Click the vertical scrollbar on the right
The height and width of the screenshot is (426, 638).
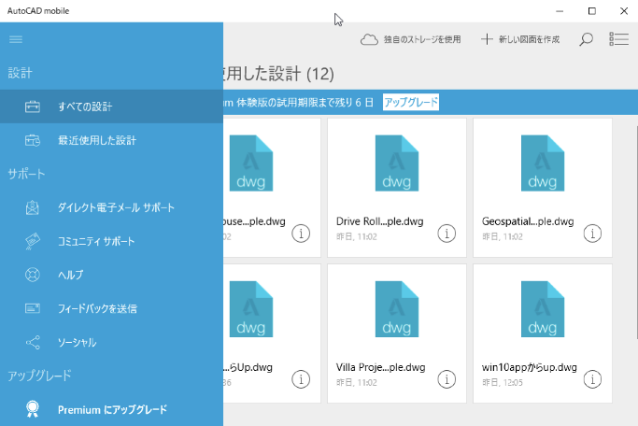(x=635, y=232)
